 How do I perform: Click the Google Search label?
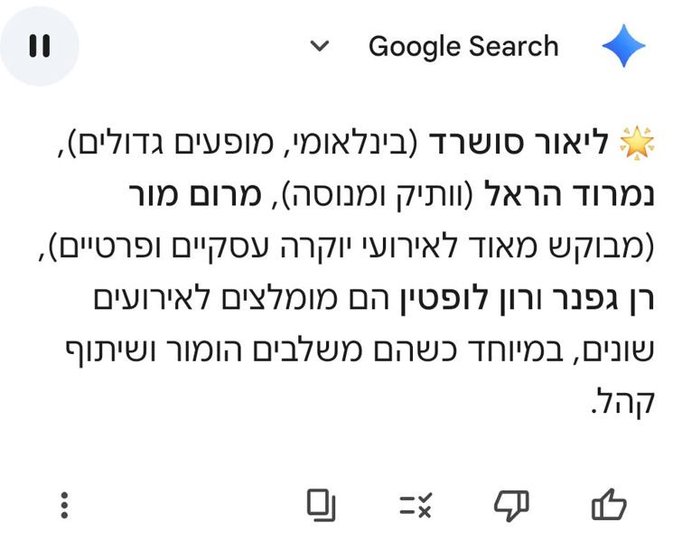click(x=463, y=46)
